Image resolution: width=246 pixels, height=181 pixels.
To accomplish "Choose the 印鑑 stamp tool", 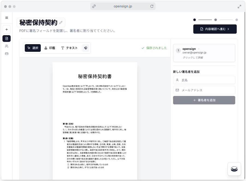I will [x=50, y=48].
